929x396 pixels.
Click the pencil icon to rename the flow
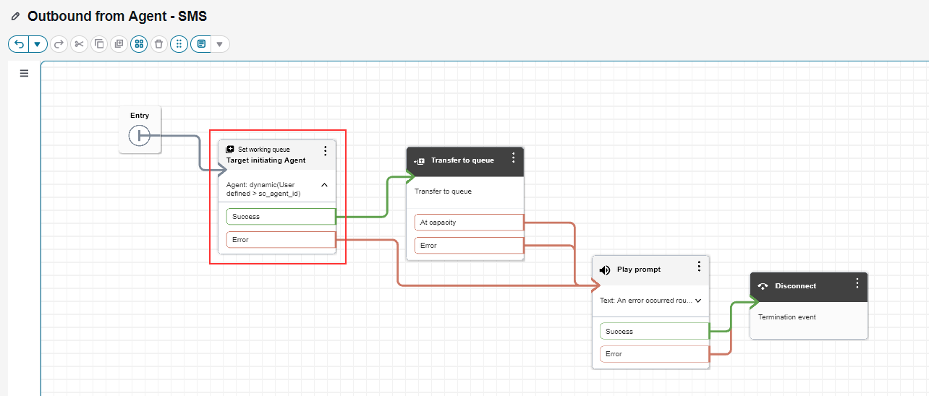tap(15, 16)
